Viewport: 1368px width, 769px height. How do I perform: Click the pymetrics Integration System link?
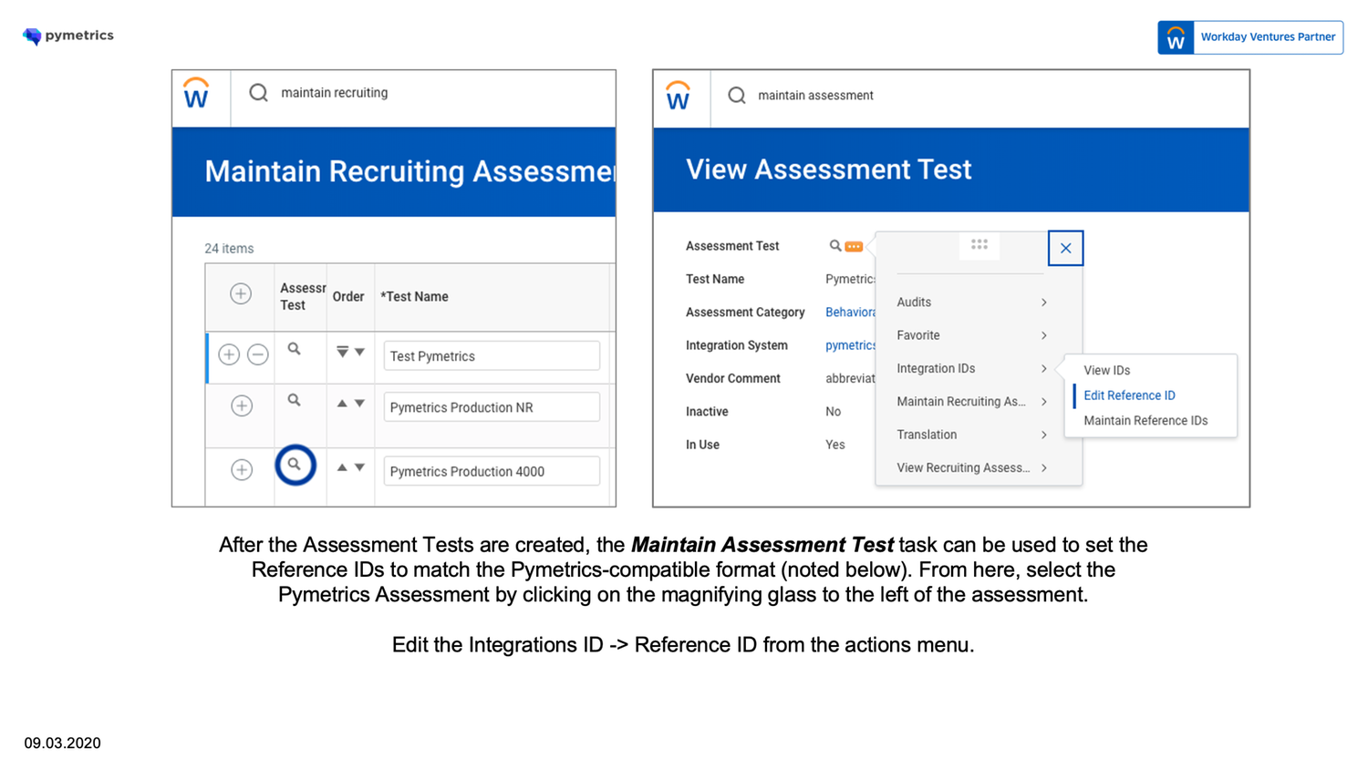(849, 345)
